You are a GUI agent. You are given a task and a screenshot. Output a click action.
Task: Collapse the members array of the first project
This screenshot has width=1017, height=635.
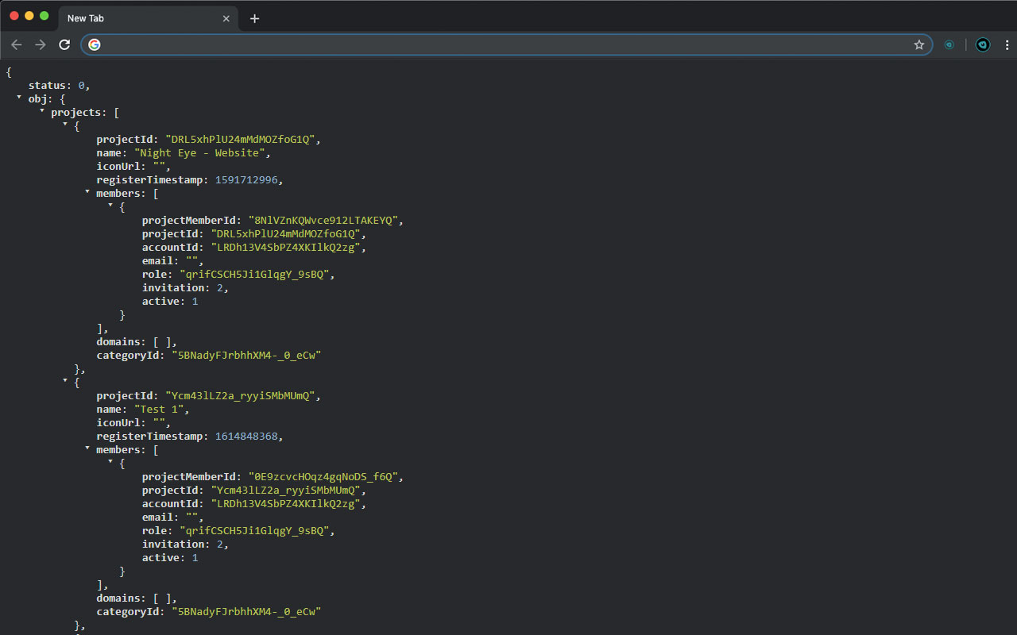(87, 192)
